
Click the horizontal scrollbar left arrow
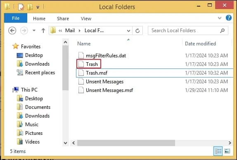click(73, 143)
